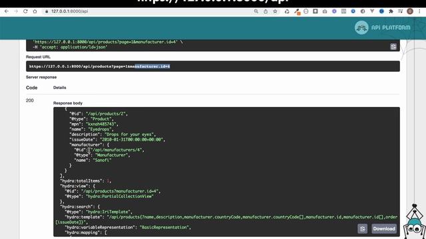The height and width of the screenshot is (239, 426).
Task: Click the "hydra:PartialCollectionView" type value
Action: point(120,197)
